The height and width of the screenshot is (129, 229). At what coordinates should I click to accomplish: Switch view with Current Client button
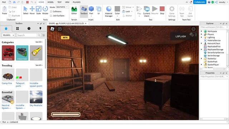146,11
